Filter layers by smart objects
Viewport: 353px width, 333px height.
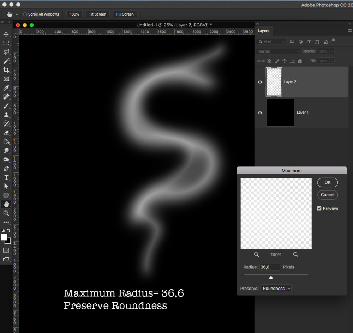[x=325, y=42]
